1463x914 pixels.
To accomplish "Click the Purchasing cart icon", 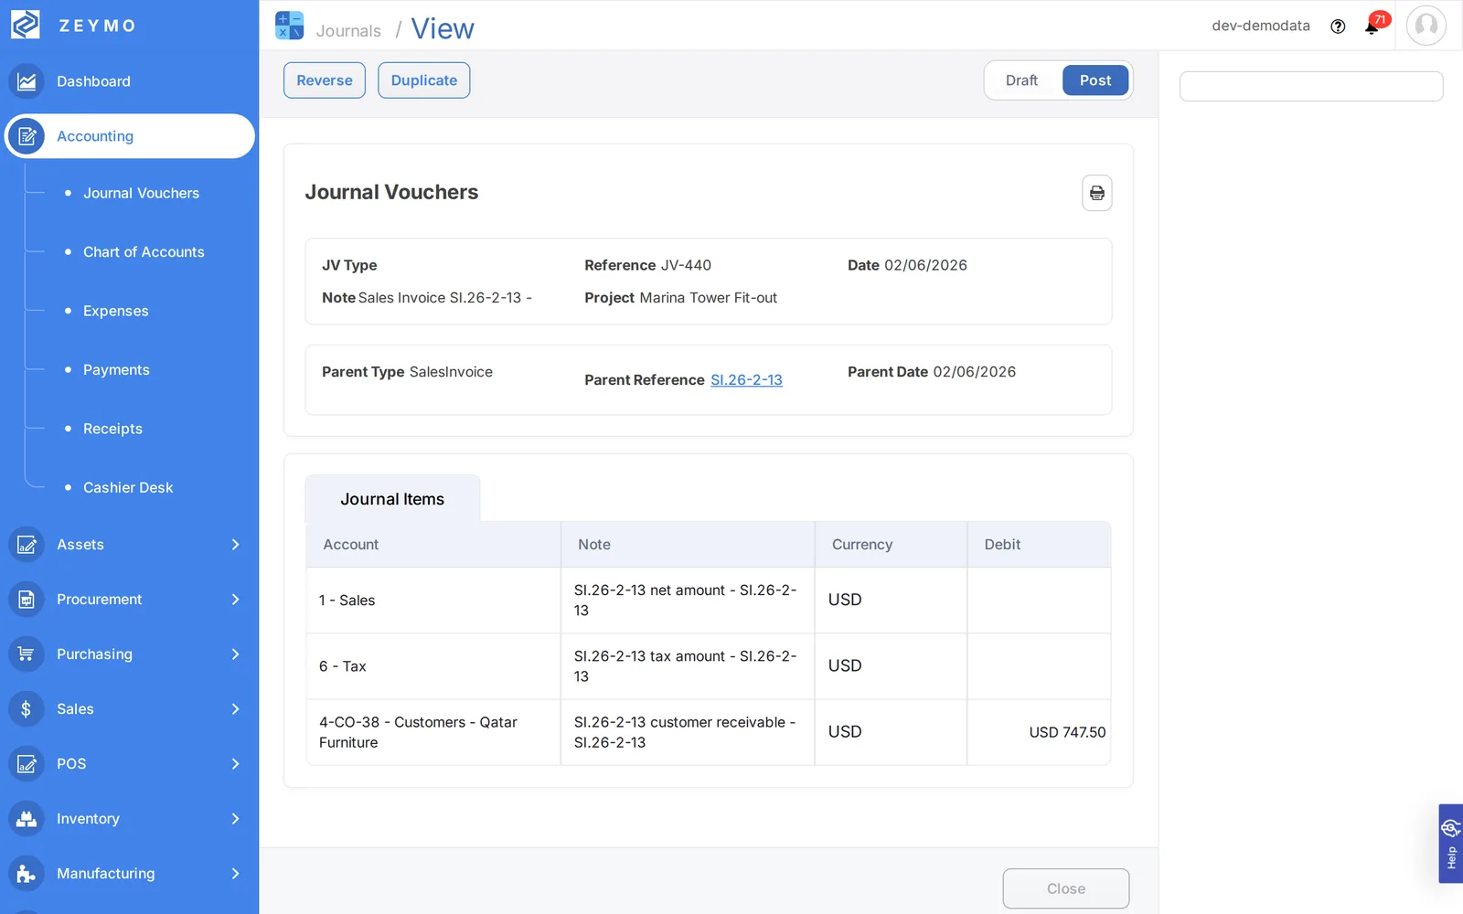I will coord(27,654).
